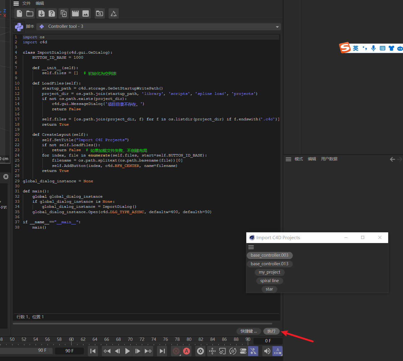This screenshot has height=361, width=403.
Task: Open keyframe selection settings gear
Action: click(201, 351)
